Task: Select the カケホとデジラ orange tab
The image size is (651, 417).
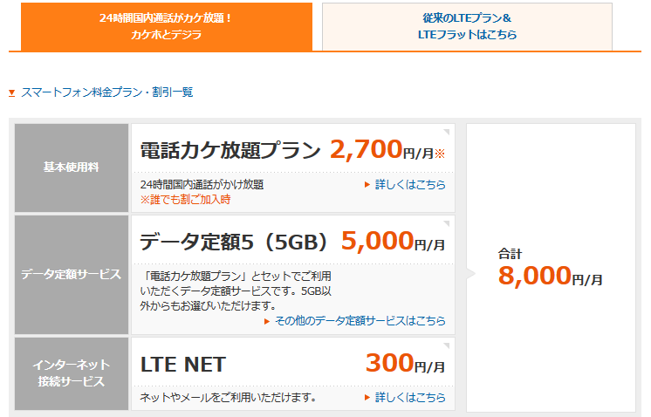Action: (167, 26)
